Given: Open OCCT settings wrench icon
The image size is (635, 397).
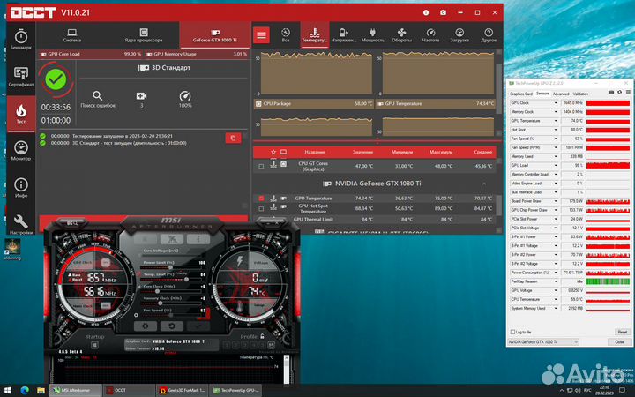Looking at the screenshot, I should pyautogui.click(x=21, y=224).
